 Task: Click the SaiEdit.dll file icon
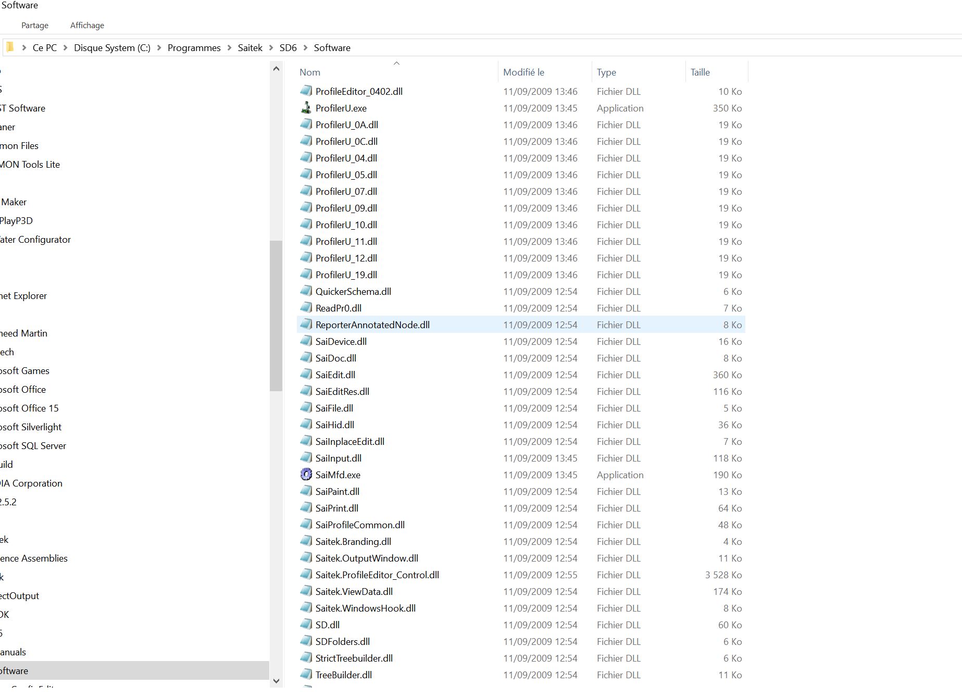[306, 375]
